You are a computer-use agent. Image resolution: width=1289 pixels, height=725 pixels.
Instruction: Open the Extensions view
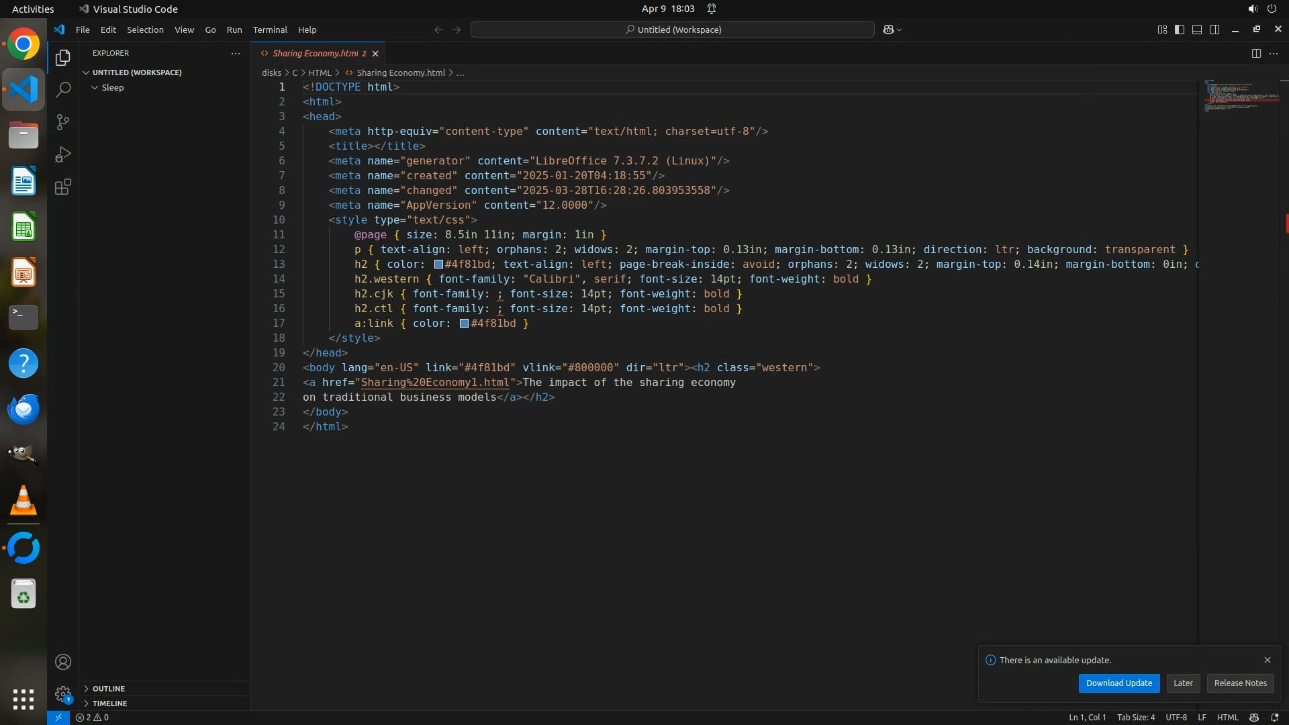point(63,187)
